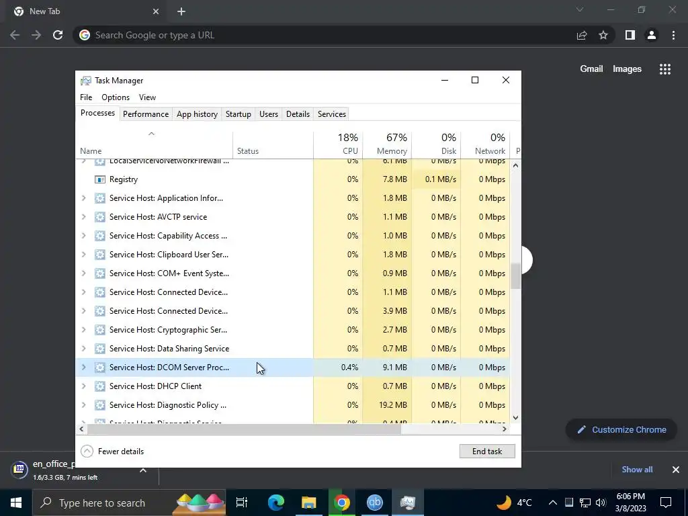Open the notification center icon
688x516 pixels.
[x=666, y=503]
